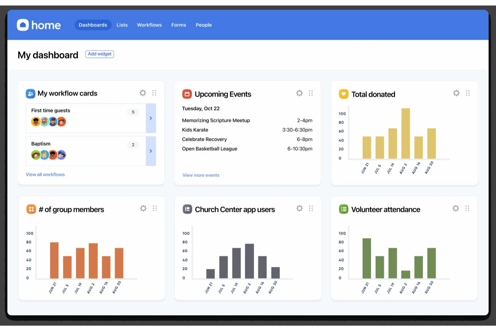This screenshot has height=331, width=496.
Task: Click the View more events link
Action: (201, 175)
